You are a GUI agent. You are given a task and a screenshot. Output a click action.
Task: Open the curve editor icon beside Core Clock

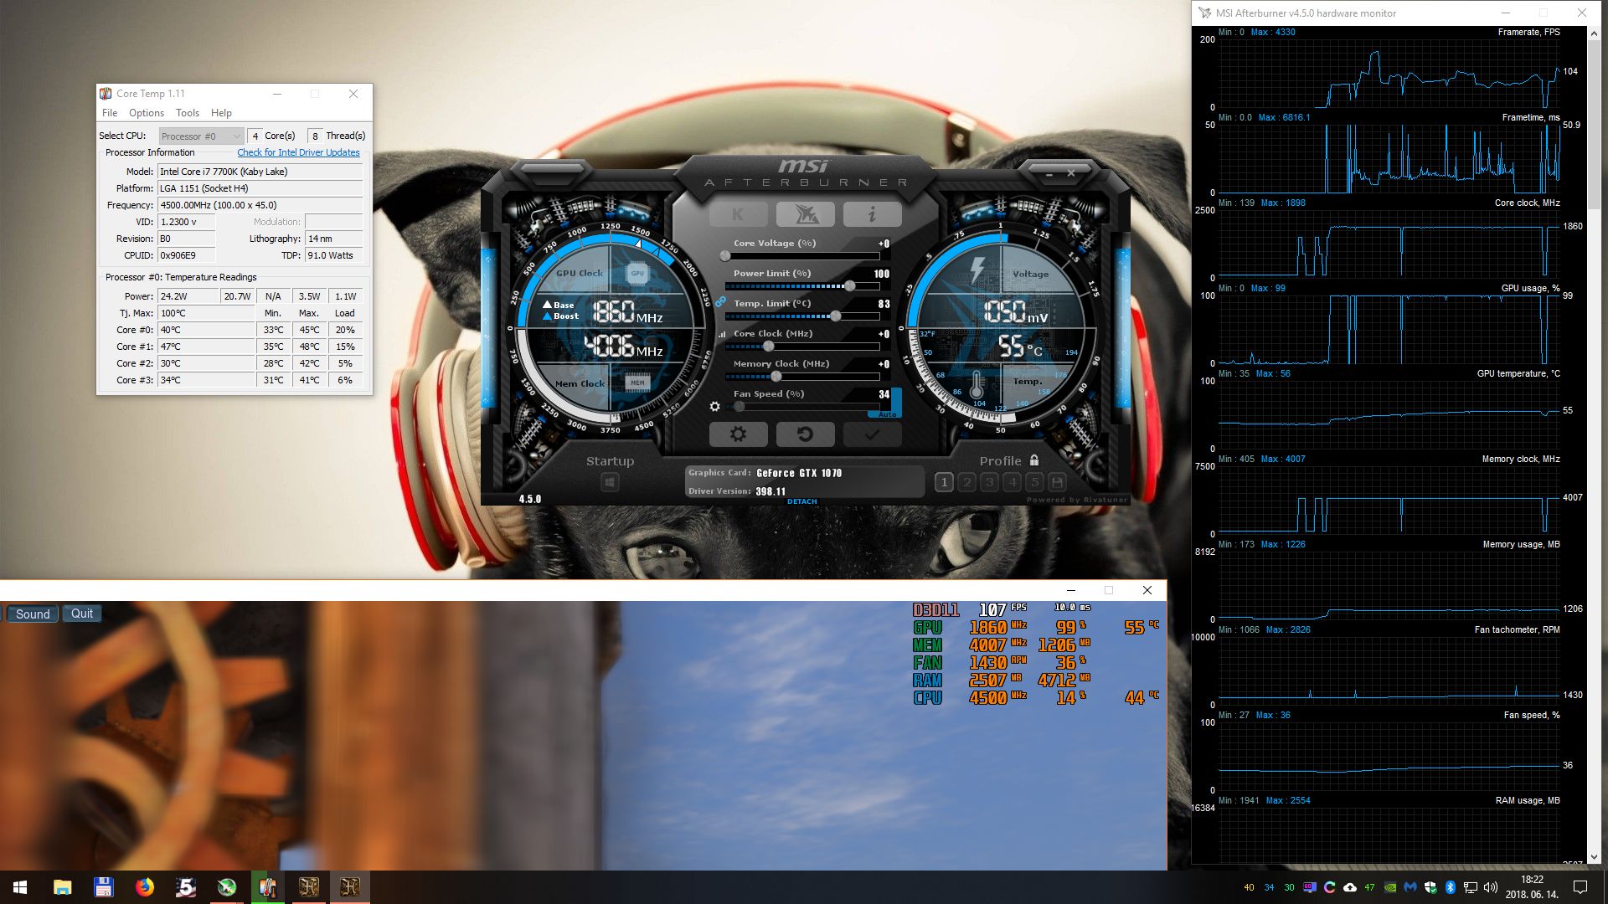722,334
